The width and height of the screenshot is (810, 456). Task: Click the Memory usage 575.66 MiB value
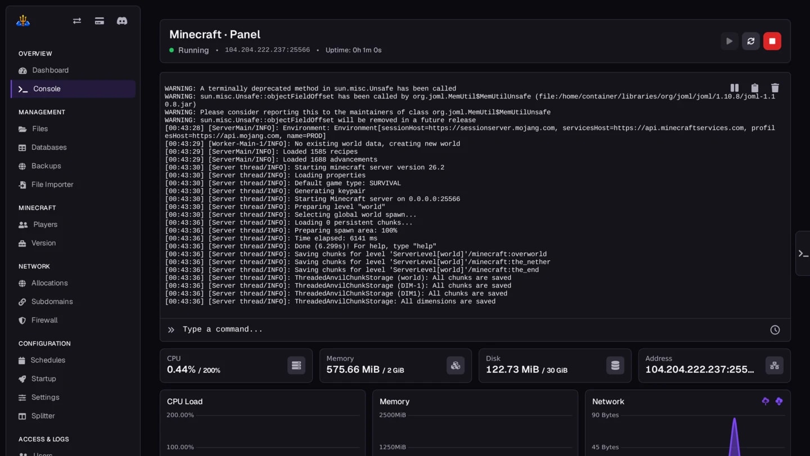(353, 369)
